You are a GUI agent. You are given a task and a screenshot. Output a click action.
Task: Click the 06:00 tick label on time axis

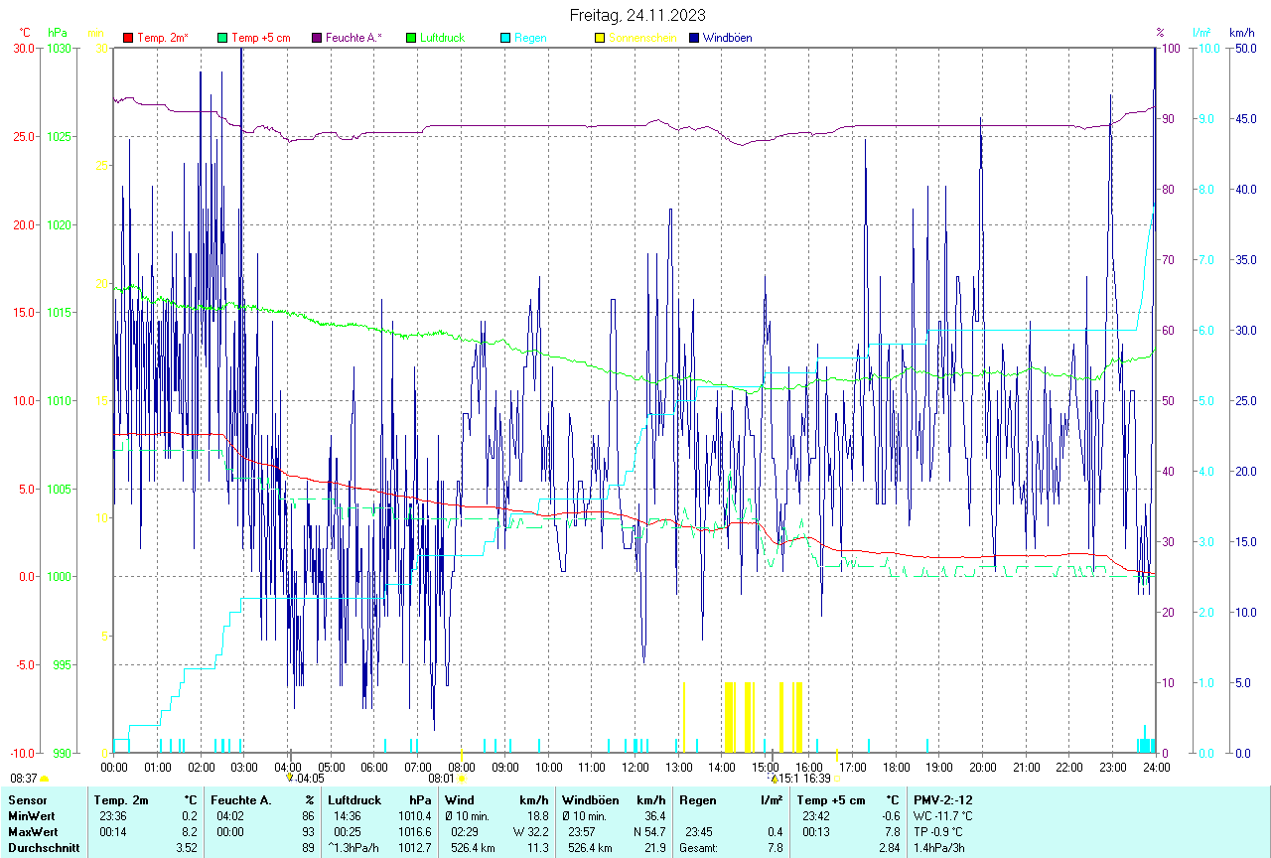[x=374, y=767]
